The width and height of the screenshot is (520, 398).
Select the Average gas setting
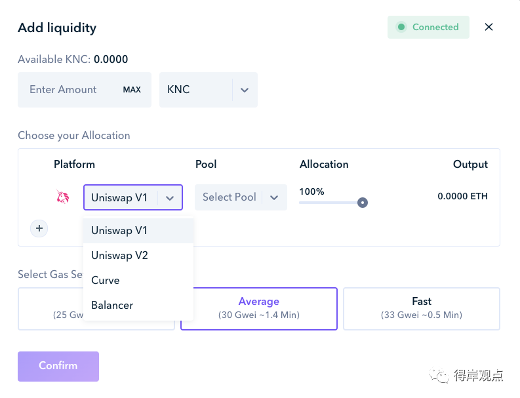click(259, 309)
